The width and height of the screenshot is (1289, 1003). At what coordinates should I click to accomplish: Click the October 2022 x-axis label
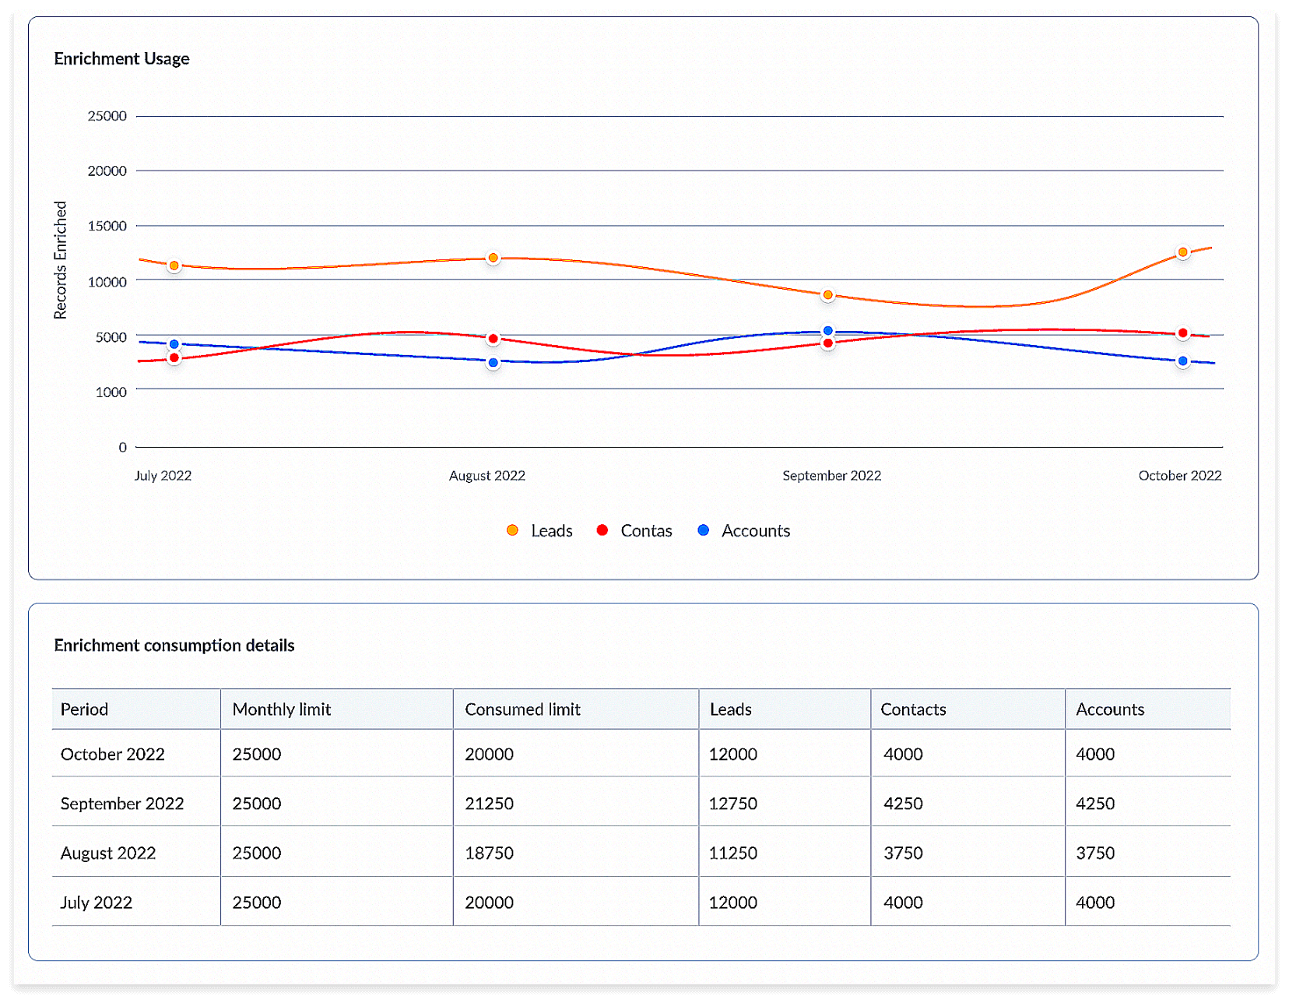(1180, 476)
